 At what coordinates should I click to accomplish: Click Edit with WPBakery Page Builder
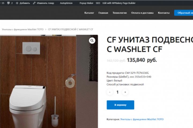tap(119, 3)
